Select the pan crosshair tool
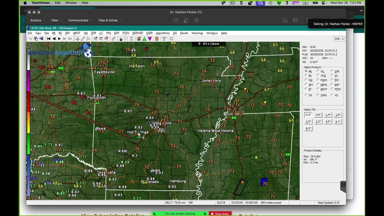 coord(77,39)
